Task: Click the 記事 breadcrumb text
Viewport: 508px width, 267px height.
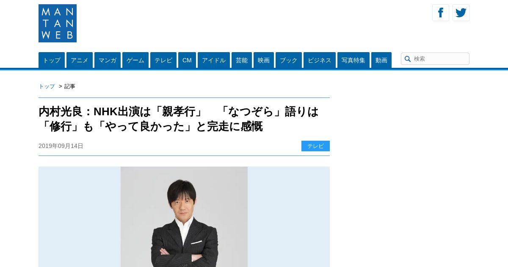Action: click(x=70, y=86)
